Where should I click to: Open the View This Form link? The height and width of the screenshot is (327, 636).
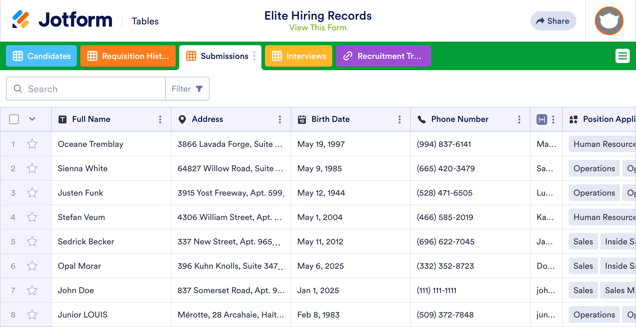(x=318, y=28)
